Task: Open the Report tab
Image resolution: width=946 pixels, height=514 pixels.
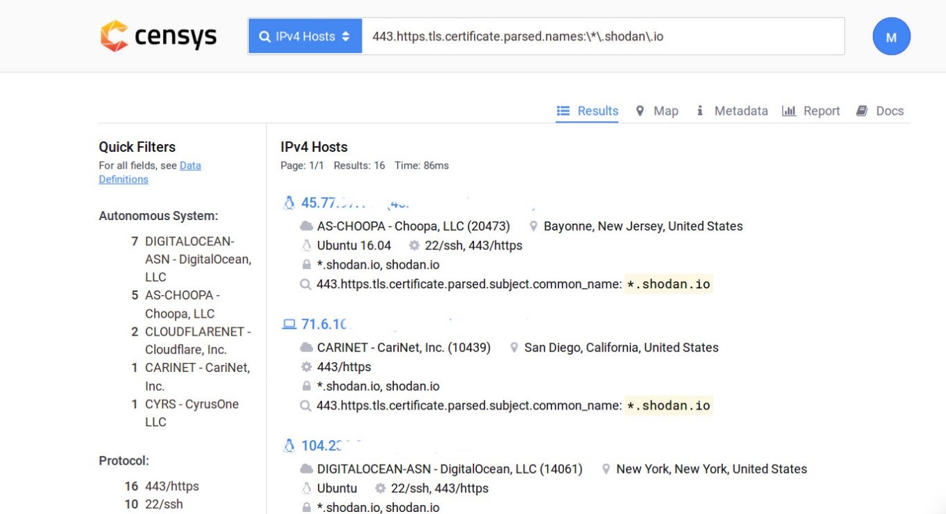Action: [811, 111]
